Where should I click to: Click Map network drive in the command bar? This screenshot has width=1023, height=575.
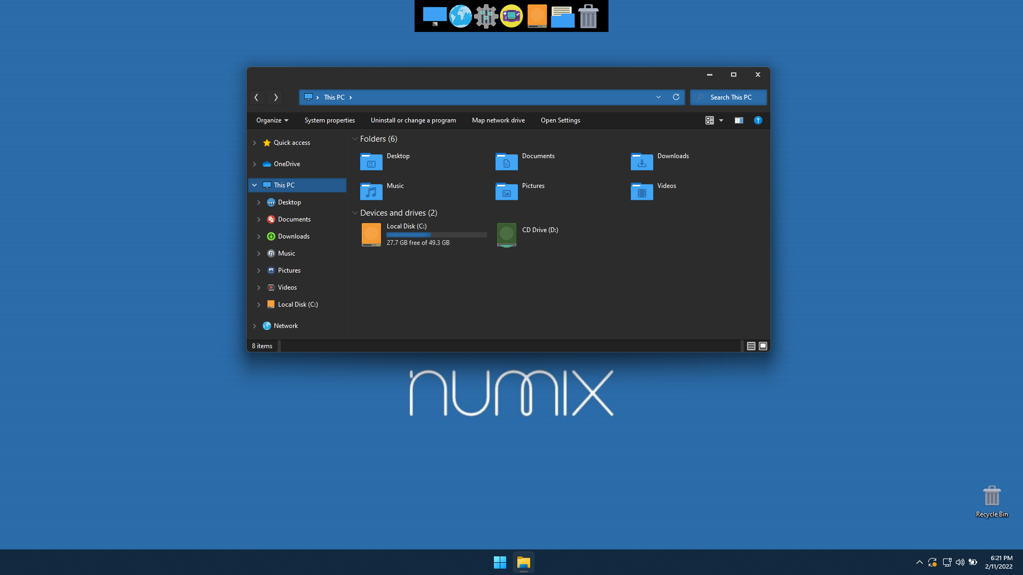(498, 120)
